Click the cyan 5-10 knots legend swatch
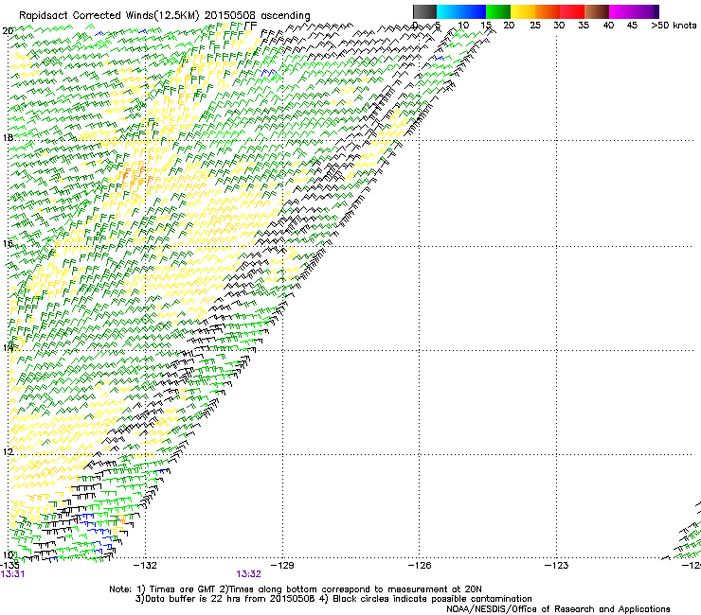This screenshot has width=701, height=615. pos(449,11)
